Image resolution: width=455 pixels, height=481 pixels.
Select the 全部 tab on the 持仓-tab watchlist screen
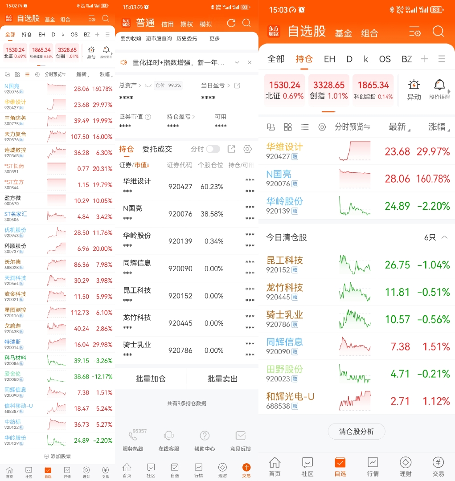(276, 59)
